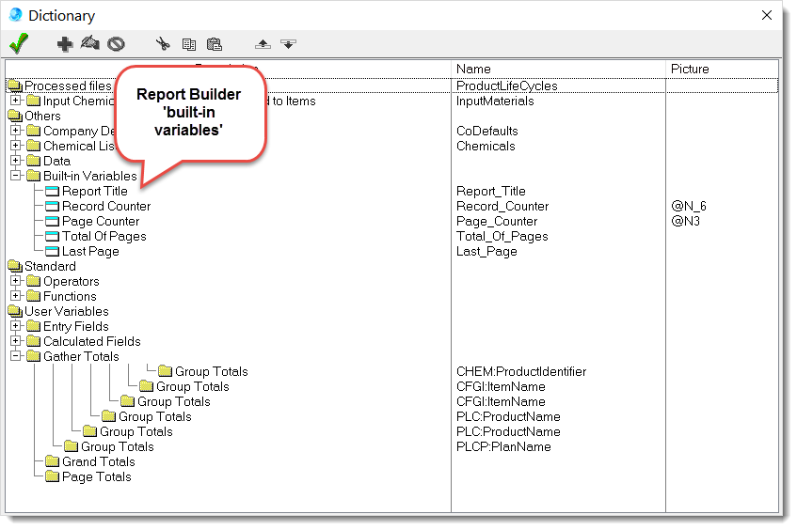Image resolution: width=797 pixels, height=530 pixels.
Task: Click the InputMaterials name cell
Action: click(x=495, y=101)
